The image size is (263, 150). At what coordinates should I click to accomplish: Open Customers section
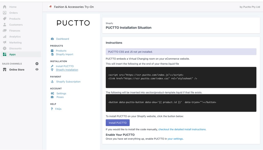click(16, 24)
